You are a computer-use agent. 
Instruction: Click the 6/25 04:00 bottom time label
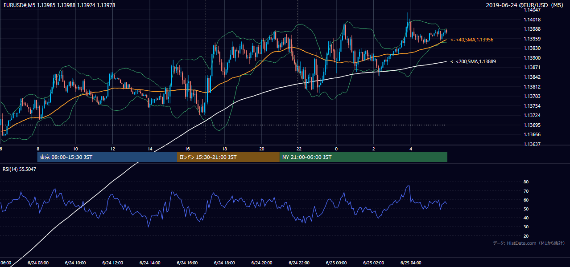411,263
